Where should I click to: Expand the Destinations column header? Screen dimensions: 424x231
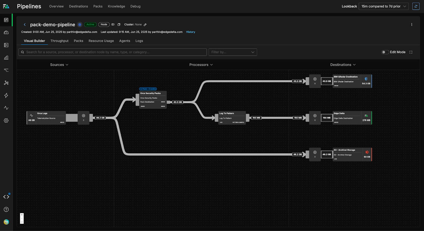(343, 65)
